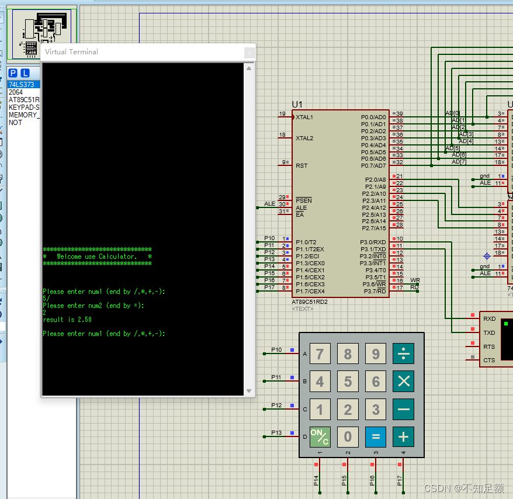
Task: Click the XTAL1 pin label on U1
Action: 304,117
